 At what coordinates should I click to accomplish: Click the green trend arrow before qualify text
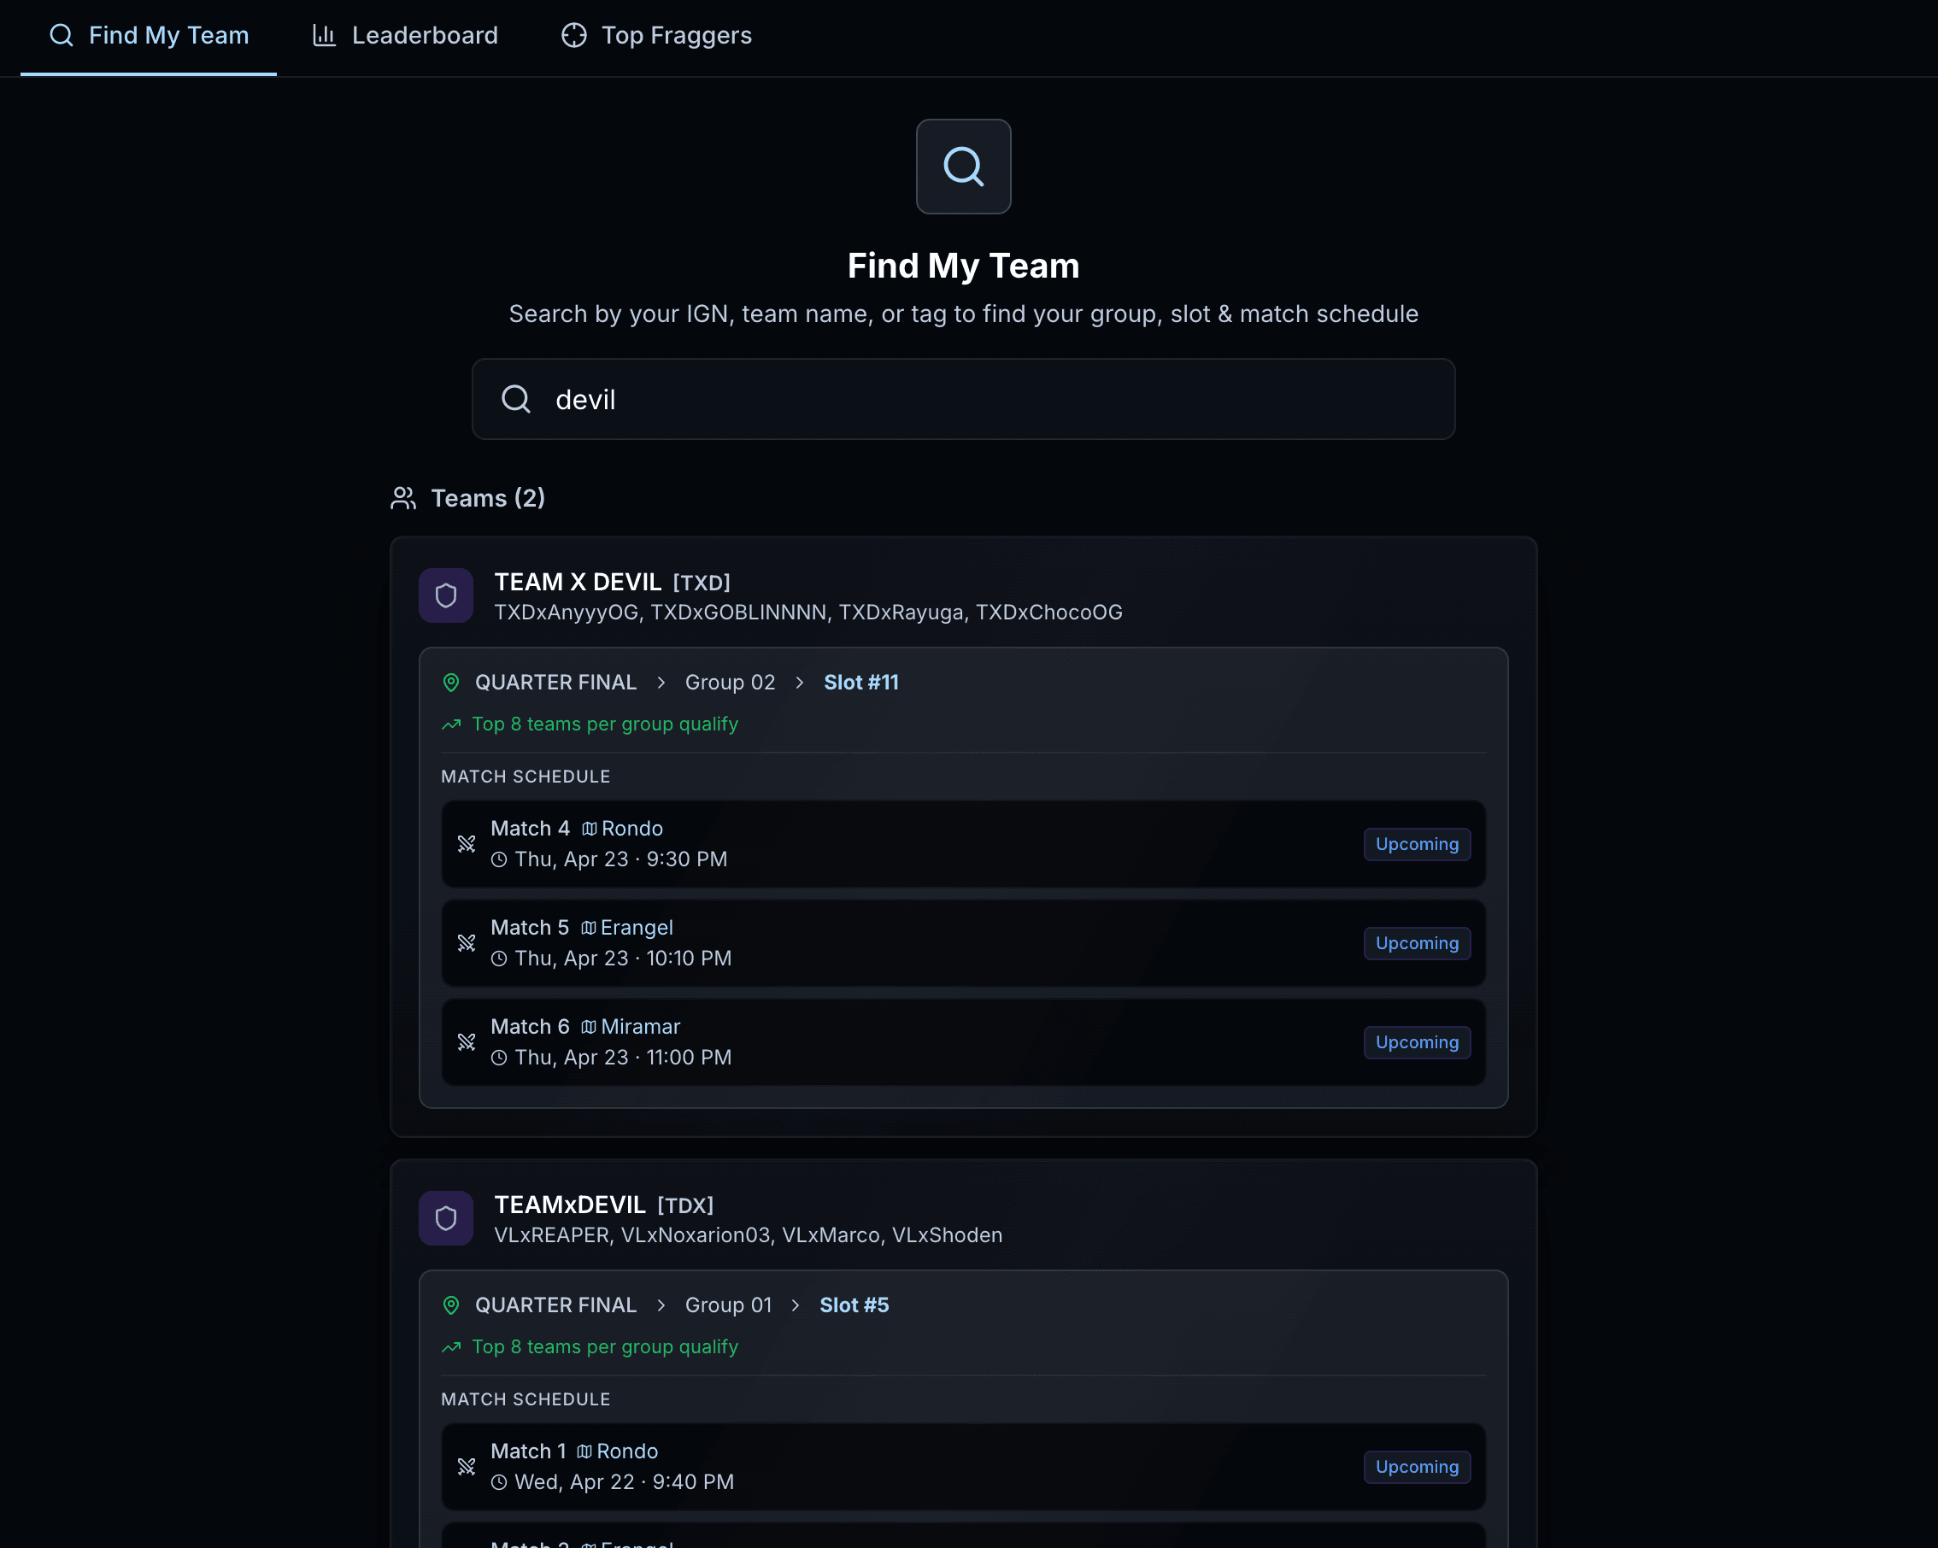pos(452,724)
